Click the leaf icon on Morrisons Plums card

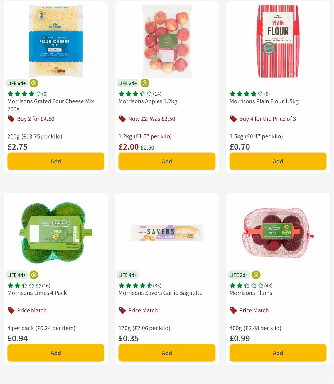click(256, 275)
